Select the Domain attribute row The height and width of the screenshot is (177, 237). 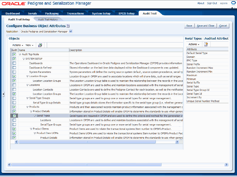point(207,57)
